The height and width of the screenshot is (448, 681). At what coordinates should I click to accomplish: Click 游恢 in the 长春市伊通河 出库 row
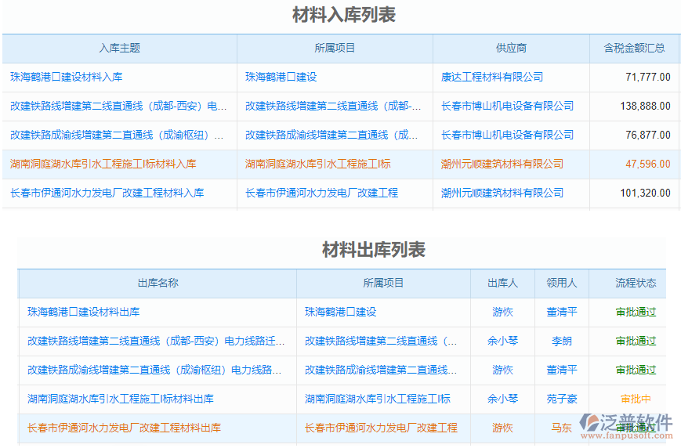tap(502, 428)
